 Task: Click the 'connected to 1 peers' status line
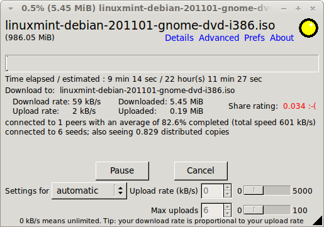point(160,123)
